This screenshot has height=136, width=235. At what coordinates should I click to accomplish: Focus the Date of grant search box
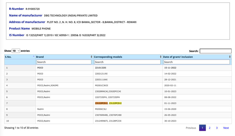point(197,62)
